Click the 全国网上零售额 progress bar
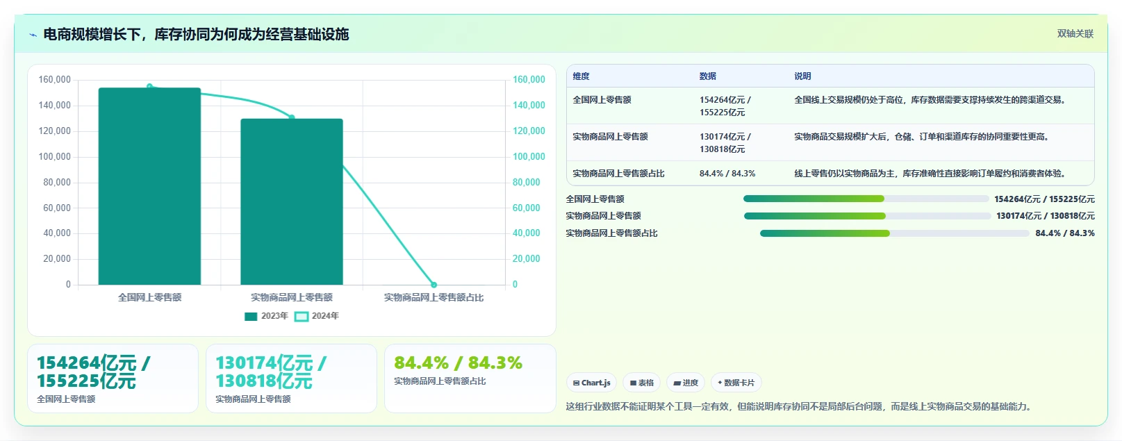 click(x=866, y=199)
